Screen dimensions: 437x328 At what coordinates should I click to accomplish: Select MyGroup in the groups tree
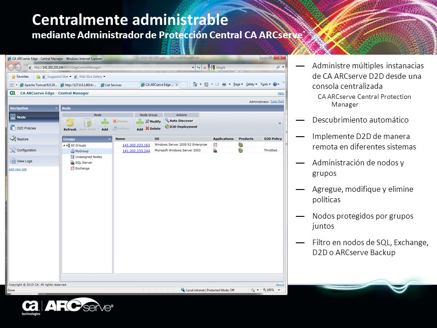point(81,151)
